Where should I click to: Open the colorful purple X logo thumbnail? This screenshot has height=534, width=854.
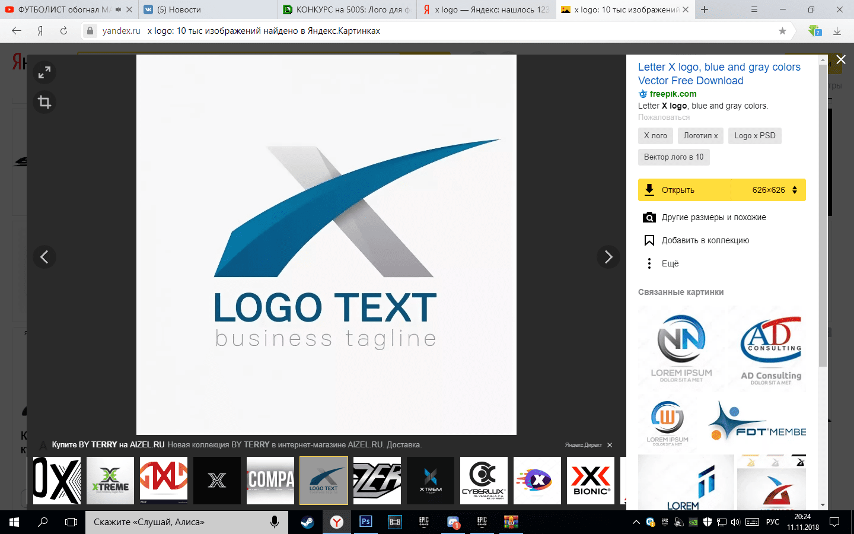coord(537,481)
